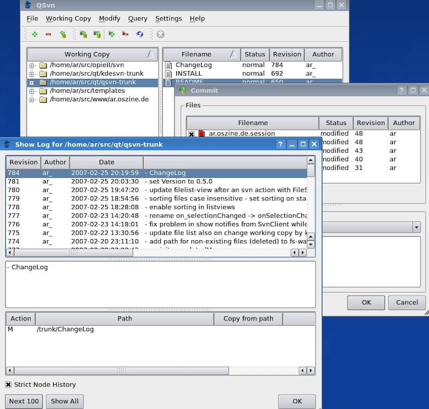The width and height of the screenshot is (429, 409).
Task: Click the INSTALL file icon in QSvn list
Action: coord(169,74)
